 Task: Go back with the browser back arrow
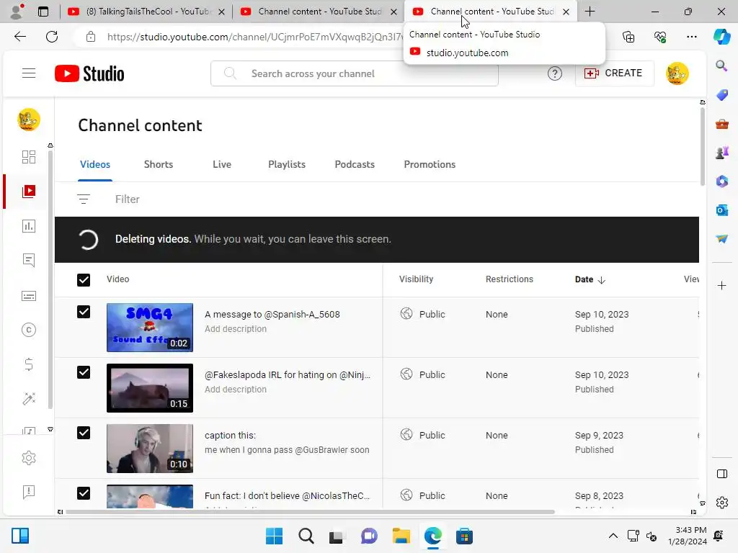click(19, 37)
